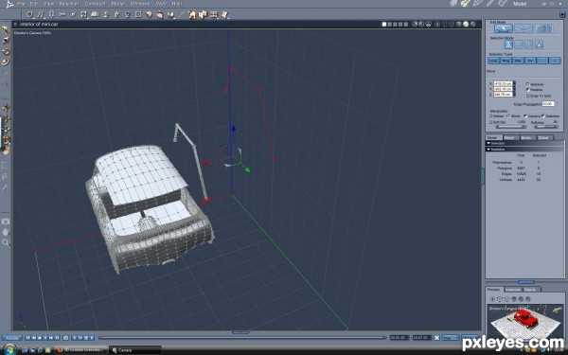Enable the Soft Sel checkbox

pos(490,122)
